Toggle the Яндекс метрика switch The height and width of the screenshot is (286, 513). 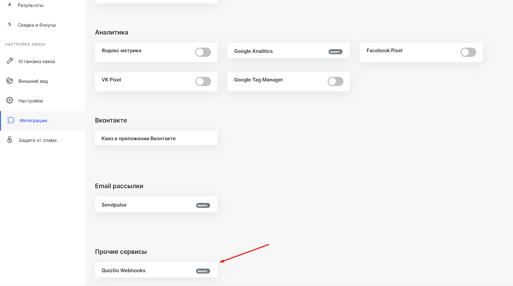203,52
